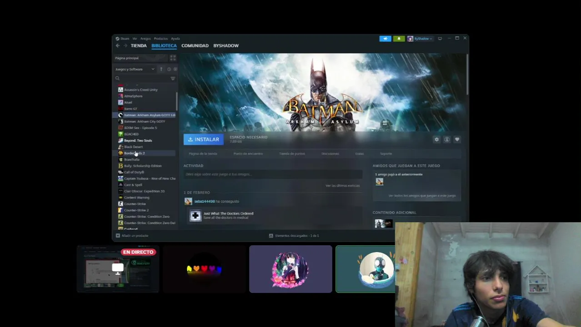Select Clair Obscur: Expedition 33
This screenshot has width=581, height=327.
145,191
